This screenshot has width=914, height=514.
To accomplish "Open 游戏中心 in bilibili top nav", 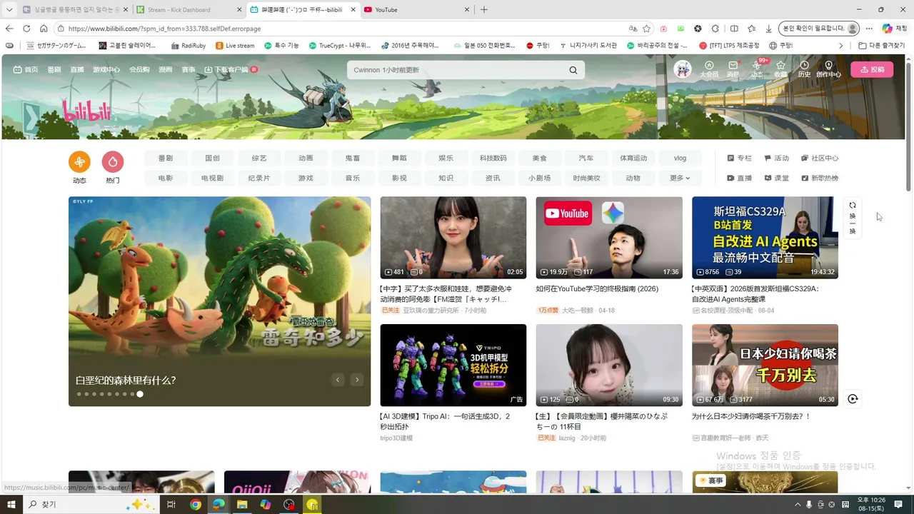I will (x=106, y=70).
